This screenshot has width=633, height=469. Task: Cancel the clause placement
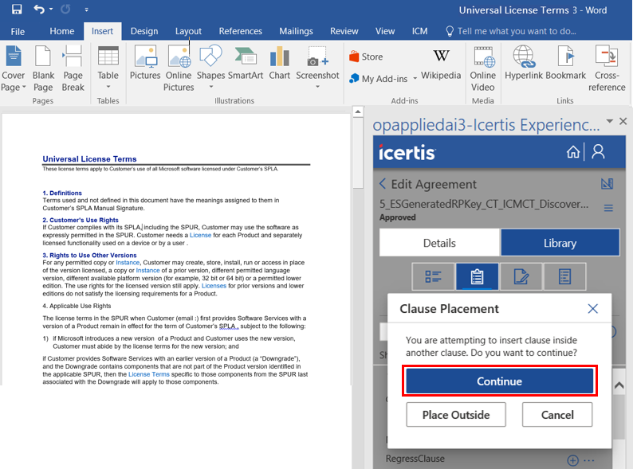click(557, 415)
